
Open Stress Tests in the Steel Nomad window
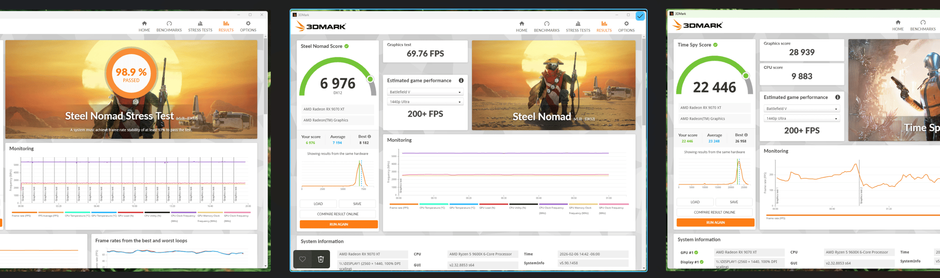[x=578, y=27]
